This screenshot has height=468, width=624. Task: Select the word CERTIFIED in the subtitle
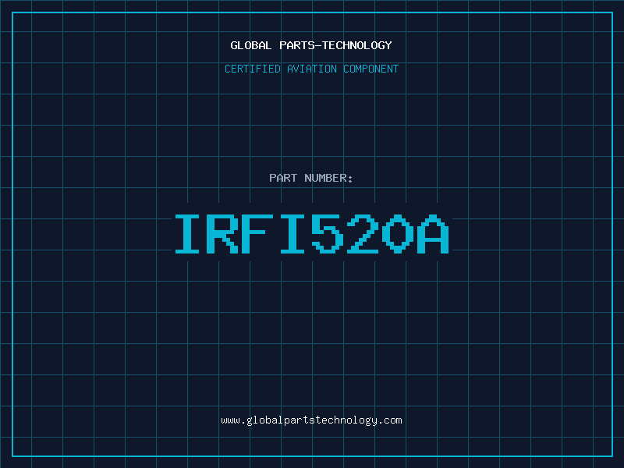(x=253, y=69)
